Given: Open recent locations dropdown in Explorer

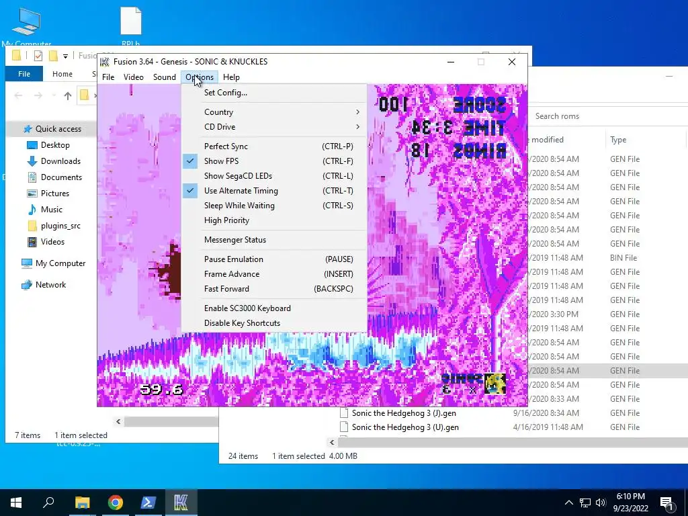Looking at the screenshot, I should pyautogui.click(x=54, y=95).
